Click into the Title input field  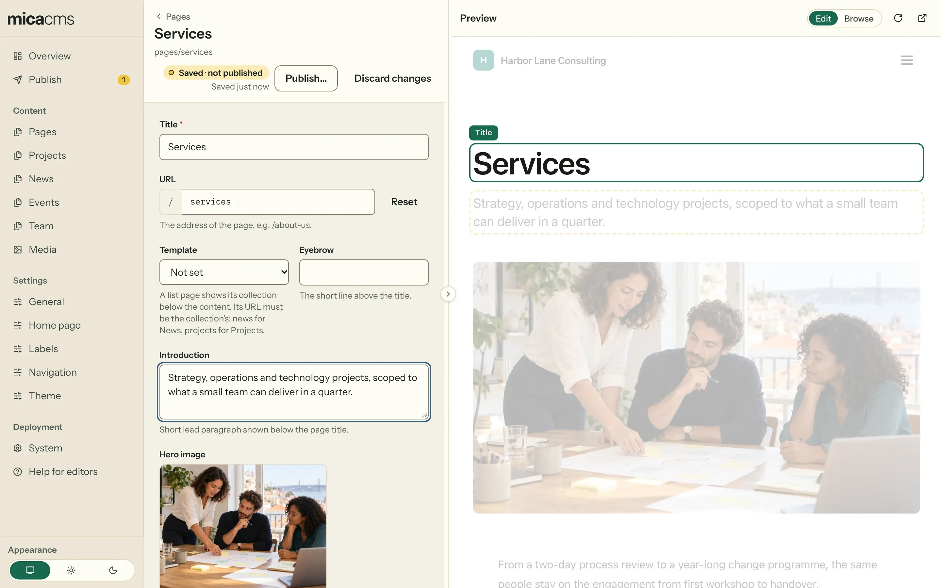pyautogui.click(x=294, y=147)
